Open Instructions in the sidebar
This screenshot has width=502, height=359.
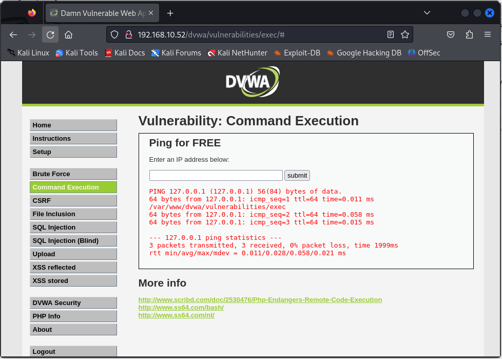coord(73,138)
